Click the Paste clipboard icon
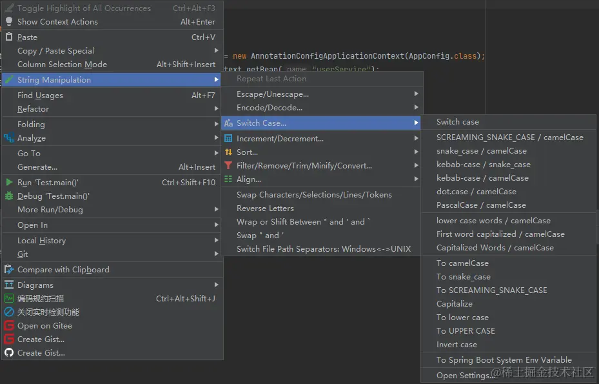Image resolution: width=599 pixels, height=384 pixels. click(x=9, y=37)
